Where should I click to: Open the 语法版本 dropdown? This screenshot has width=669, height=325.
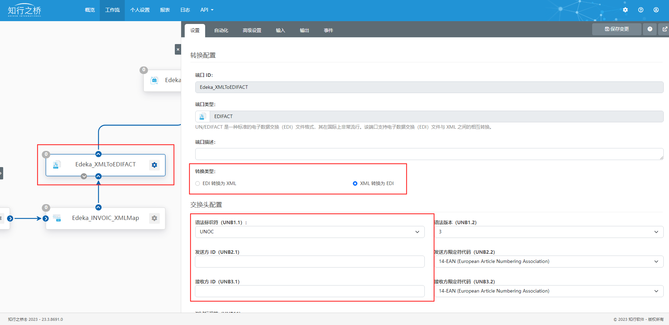pos(548,232)
